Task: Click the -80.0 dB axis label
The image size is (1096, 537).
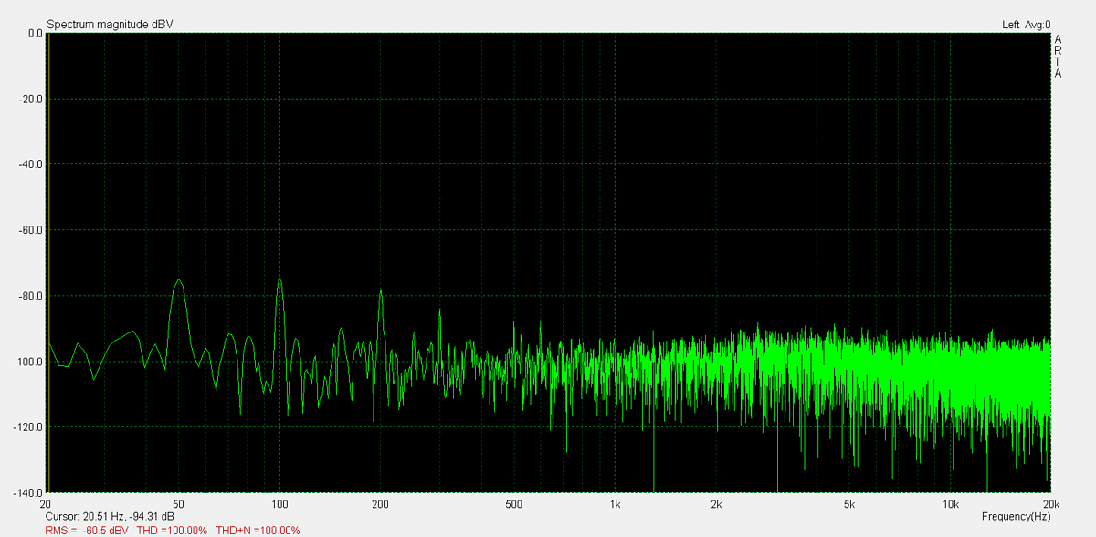Action: pos(29,296)
